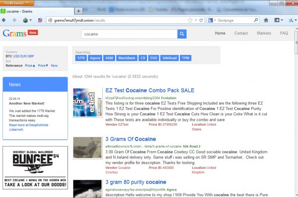Click the blue magnifier search button

pos(182,34)
